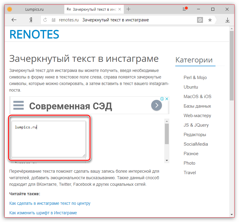Viewport: 239px width, 222px height.
Task: Click the ad info (i) icon
Action: [162, 99]
